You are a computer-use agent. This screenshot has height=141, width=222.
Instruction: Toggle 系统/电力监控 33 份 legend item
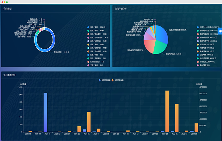click(89, 34)
